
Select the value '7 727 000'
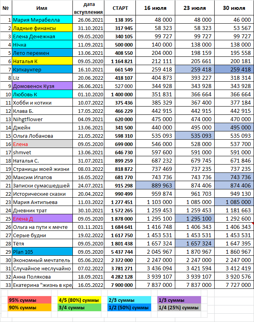tap(234, 285)
